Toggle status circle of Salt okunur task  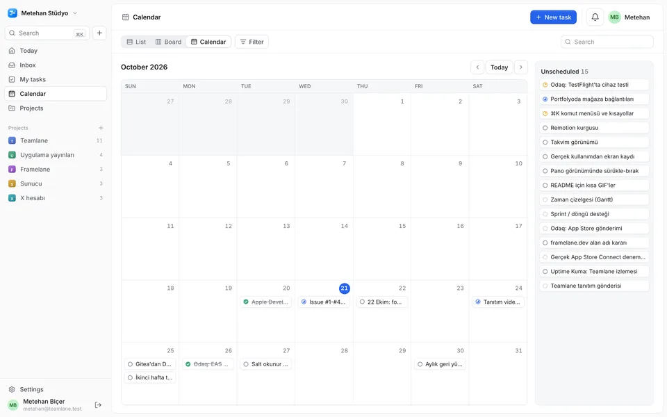(x=246, y=364)
